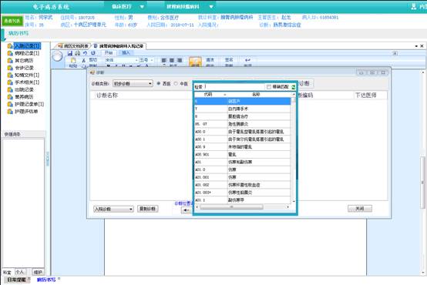Open the 营养病历 tree item
This screenshot has height=285, width=427.
[24, 97]
